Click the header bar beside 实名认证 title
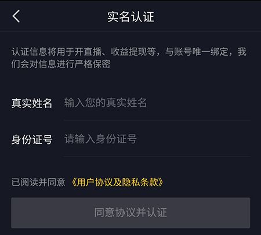Viewport: 261px width, 235px height. pos(207,17)
